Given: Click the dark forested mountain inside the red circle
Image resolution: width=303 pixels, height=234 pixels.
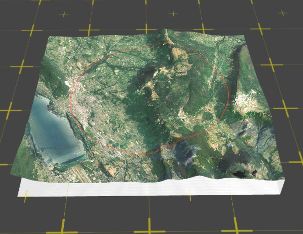Looking at the screenshot, I should [148, 87].
